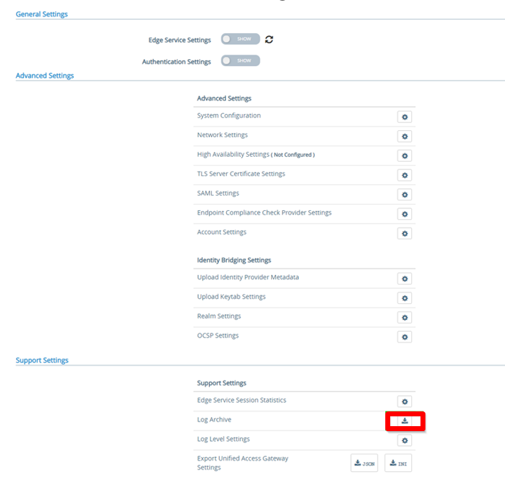505x481 pixels.
Task: Export gateway settings as INI
Action: tap(398, 463)
